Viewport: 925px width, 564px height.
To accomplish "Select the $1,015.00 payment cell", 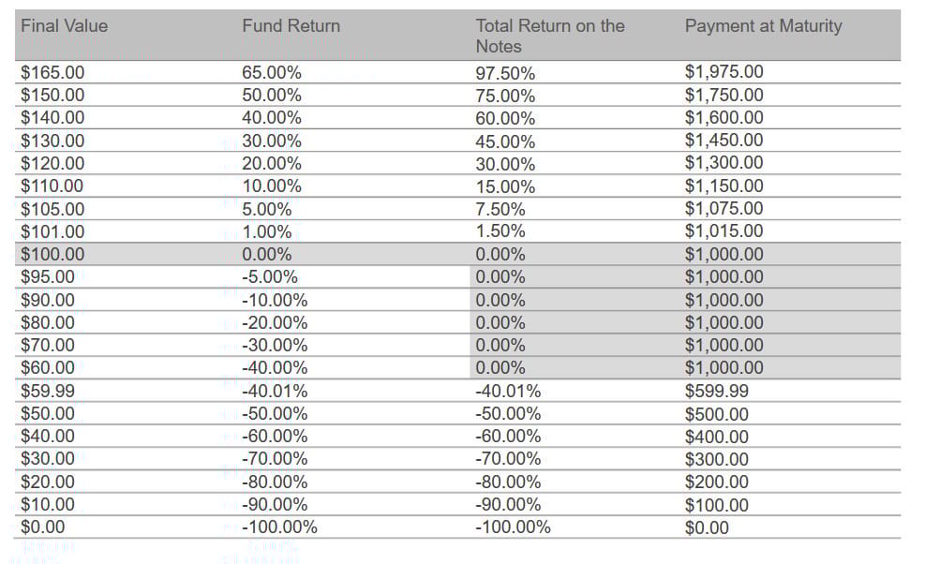I will 724,231.
